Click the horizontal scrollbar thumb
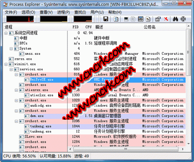This screenshot has width=194, height=162. pos(126,149)
